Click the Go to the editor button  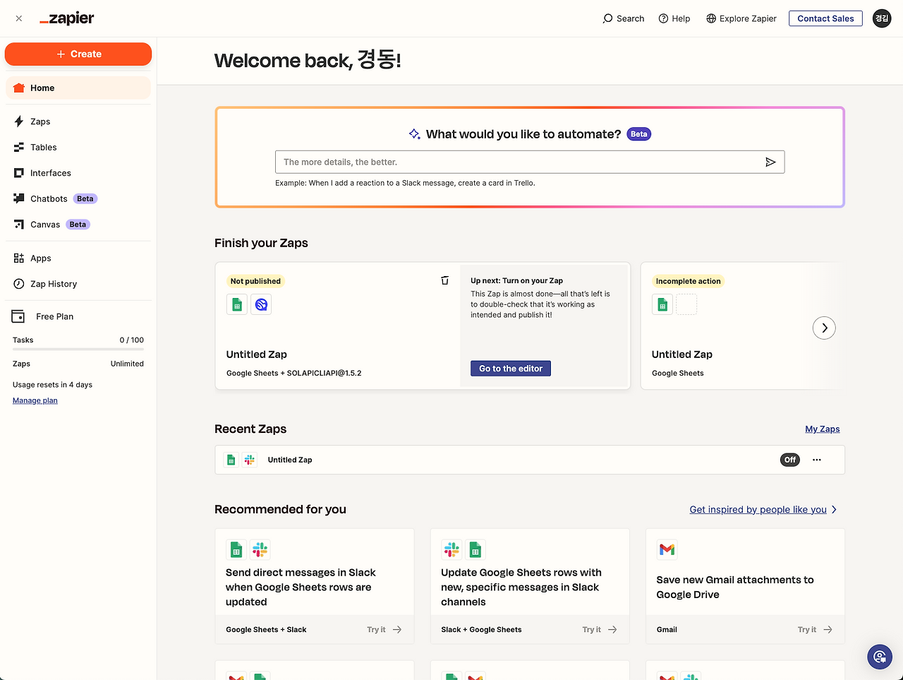[x=511, y=369]
